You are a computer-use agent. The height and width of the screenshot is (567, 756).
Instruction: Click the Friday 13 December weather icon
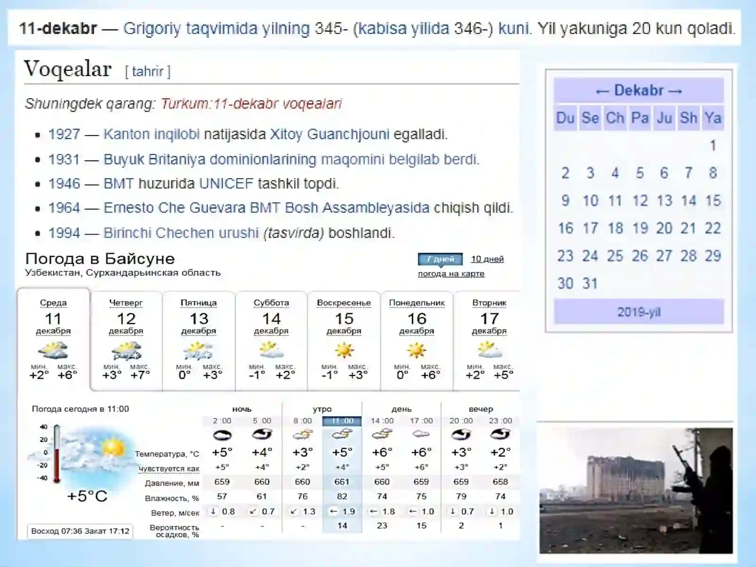198,351
